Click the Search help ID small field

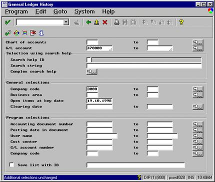89,60
